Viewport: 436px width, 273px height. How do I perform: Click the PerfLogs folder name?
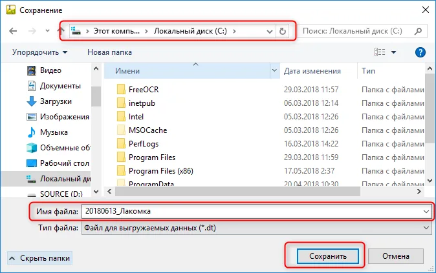click(x=144, y=144)
